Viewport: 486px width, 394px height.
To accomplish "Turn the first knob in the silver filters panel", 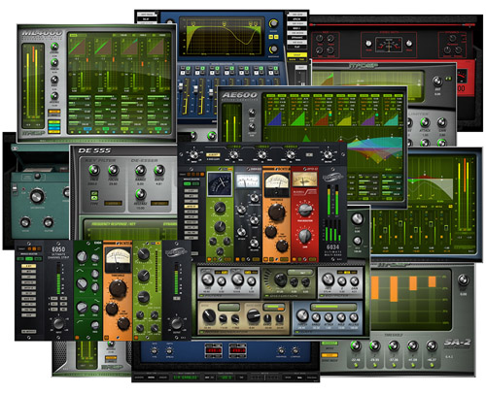I will coord(207,279).
